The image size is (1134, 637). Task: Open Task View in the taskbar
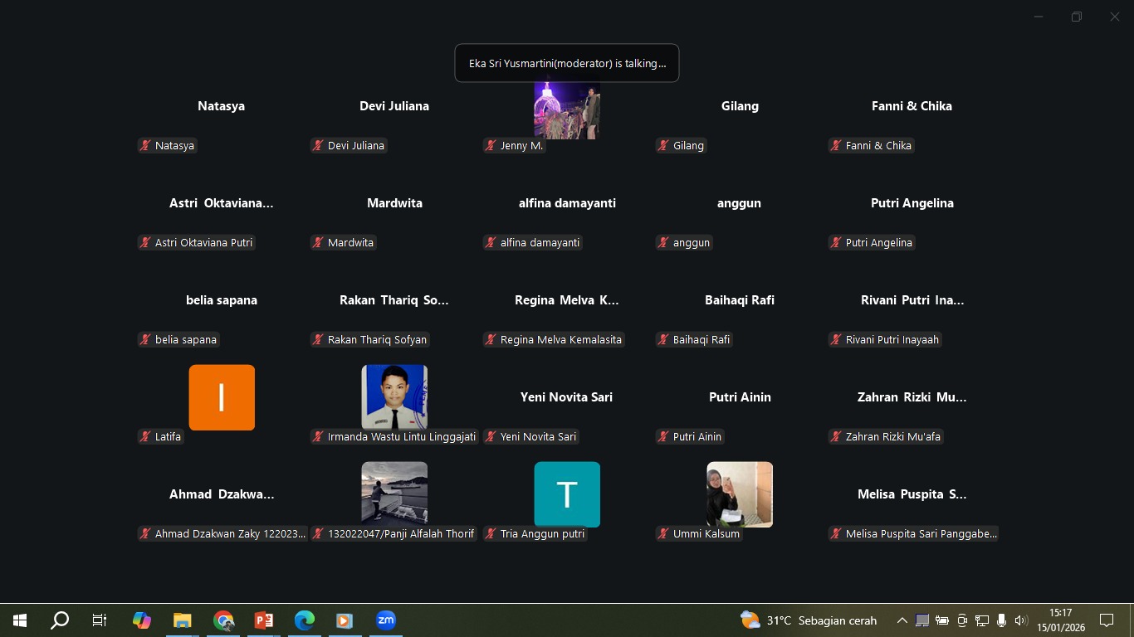pos(100,620)
